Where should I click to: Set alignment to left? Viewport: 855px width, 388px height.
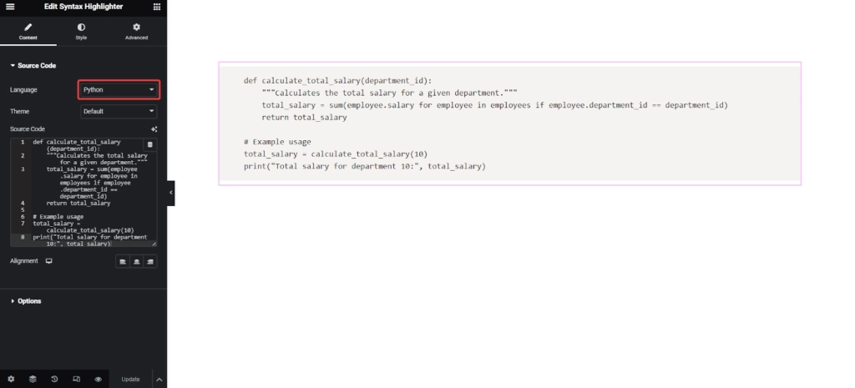pos(123,261)
